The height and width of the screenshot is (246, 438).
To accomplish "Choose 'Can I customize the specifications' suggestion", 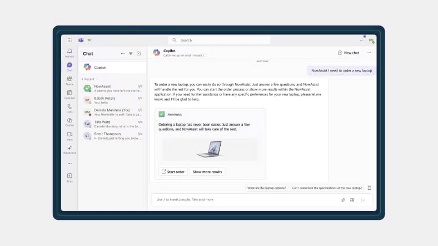I will 327,188.
